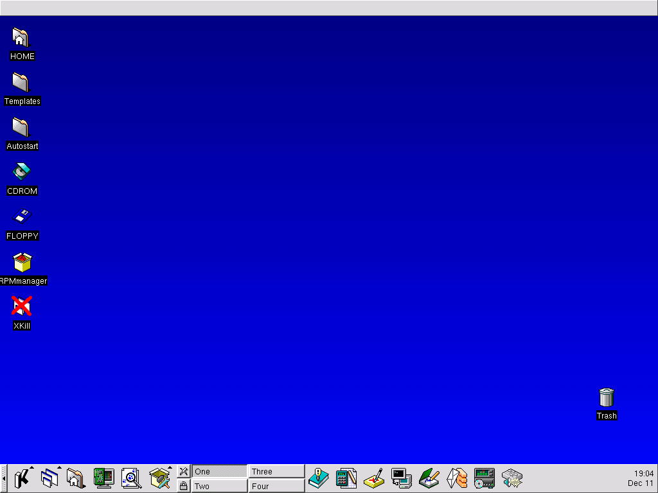
Task: Launch the CD player
Action: [485, 478]
